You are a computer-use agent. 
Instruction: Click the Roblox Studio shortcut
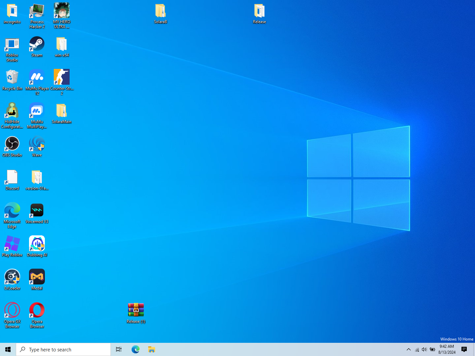point(12,49)
